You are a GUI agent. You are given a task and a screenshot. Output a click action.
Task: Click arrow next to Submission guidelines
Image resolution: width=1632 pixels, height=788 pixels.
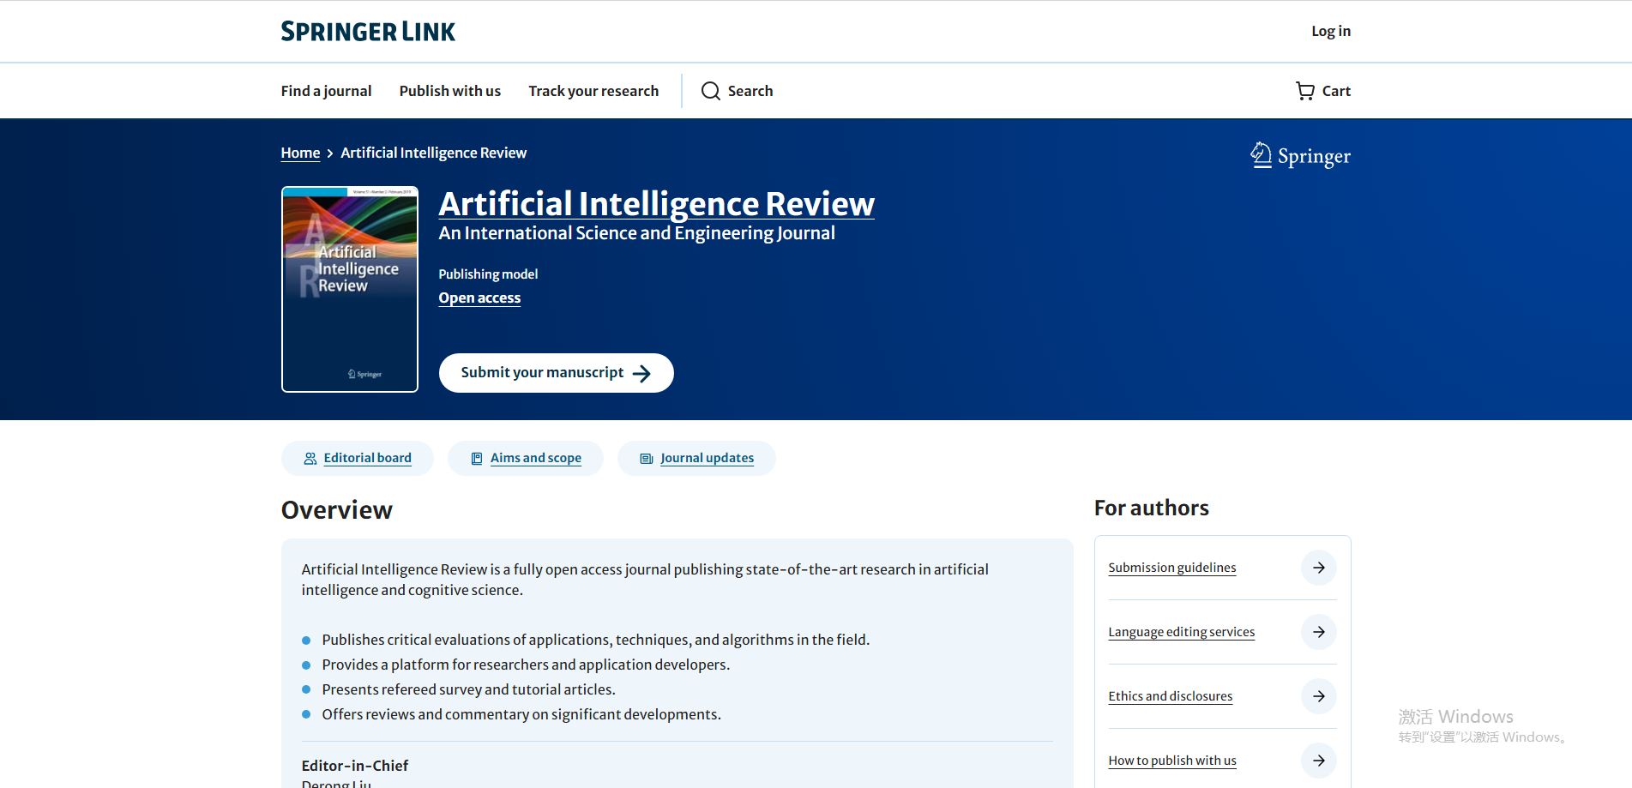(x=1319, y=568)
